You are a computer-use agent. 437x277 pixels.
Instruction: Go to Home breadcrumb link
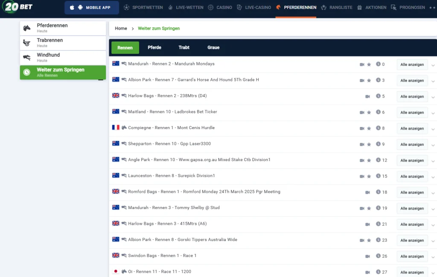click(121, 28)
